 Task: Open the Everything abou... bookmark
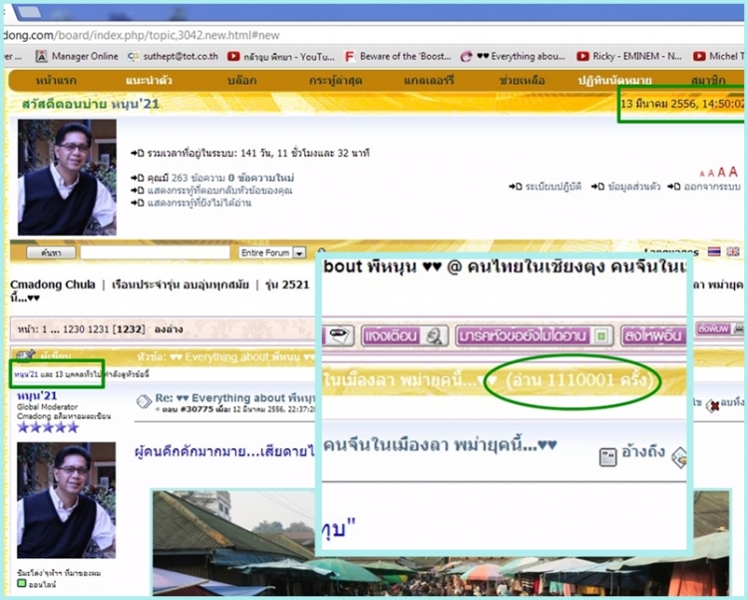tap(513, 56)
